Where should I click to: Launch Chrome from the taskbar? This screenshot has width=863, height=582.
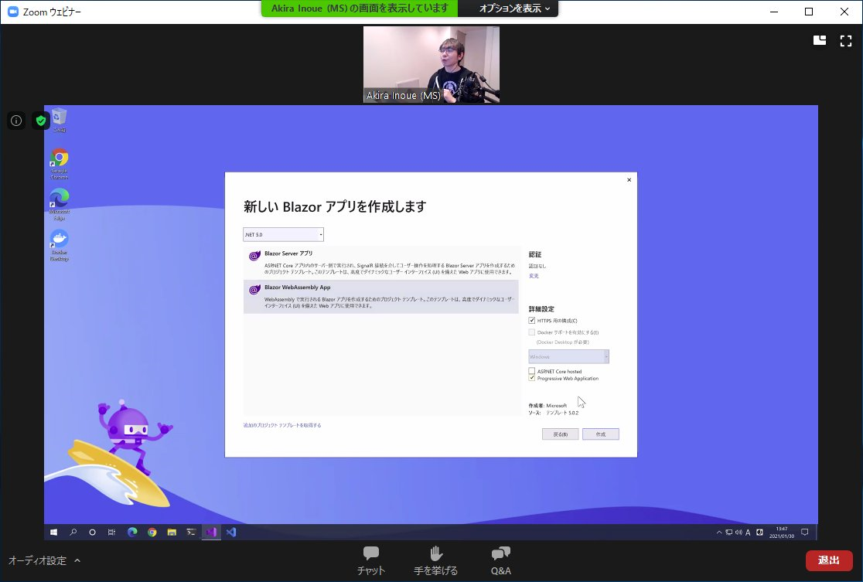point(152,532)
